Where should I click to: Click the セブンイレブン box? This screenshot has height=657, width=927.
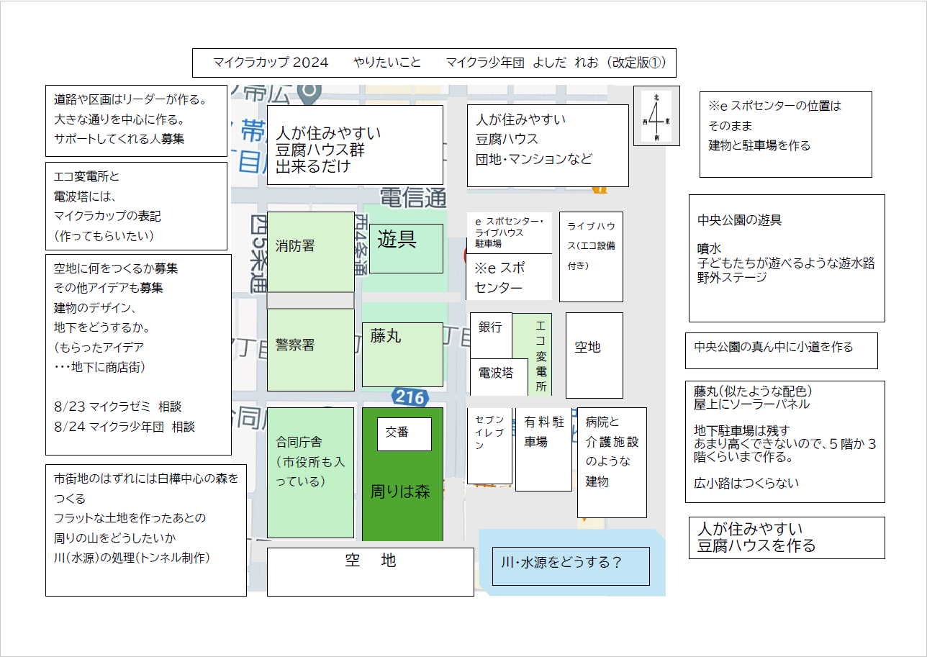pyautogui.click(x=489, y=445)
